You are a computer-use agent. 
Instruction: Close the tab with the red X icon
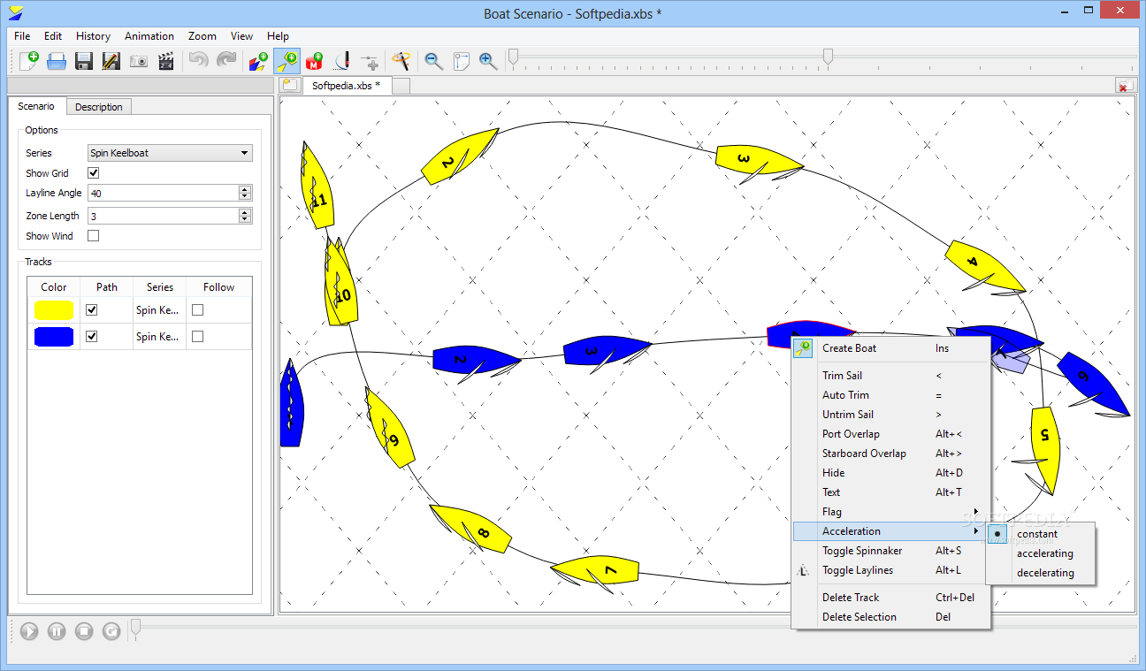(x=1125, y=86)
